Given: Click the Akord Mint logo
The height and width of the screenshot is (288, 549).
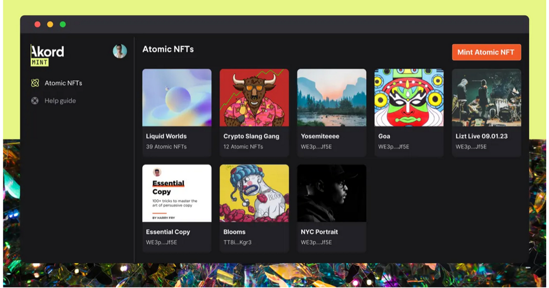Looking at the screenshot, I should pyautogui.click(x=47, y=55).
